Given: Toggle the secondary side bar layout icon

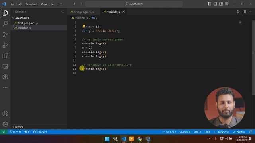Looking at the screenshot, I should coord(221,4).
